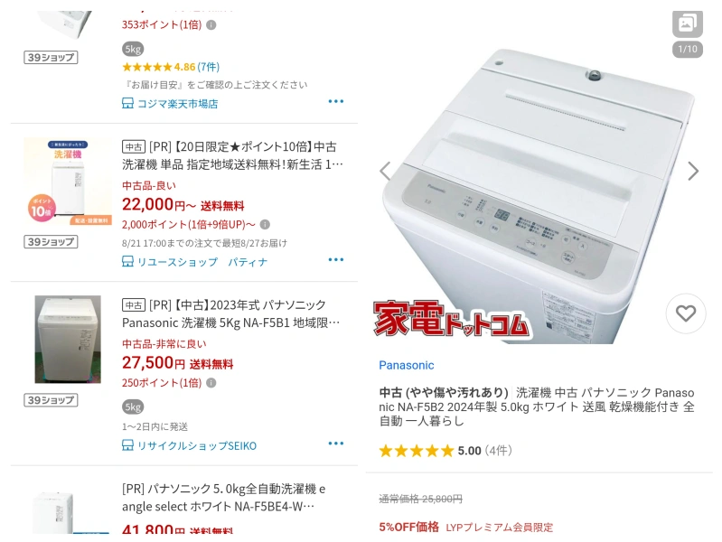Image resolution: width=722 pixels, height=542 pixels.
Task: Select the 2023年式 NA-F5B1 washer thumbnail
Action: (68, 340)
